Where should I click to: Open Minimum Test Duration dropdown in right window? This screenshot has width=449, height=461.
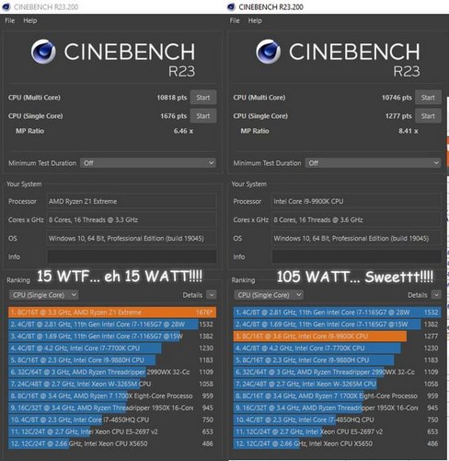tap(373, 163)
